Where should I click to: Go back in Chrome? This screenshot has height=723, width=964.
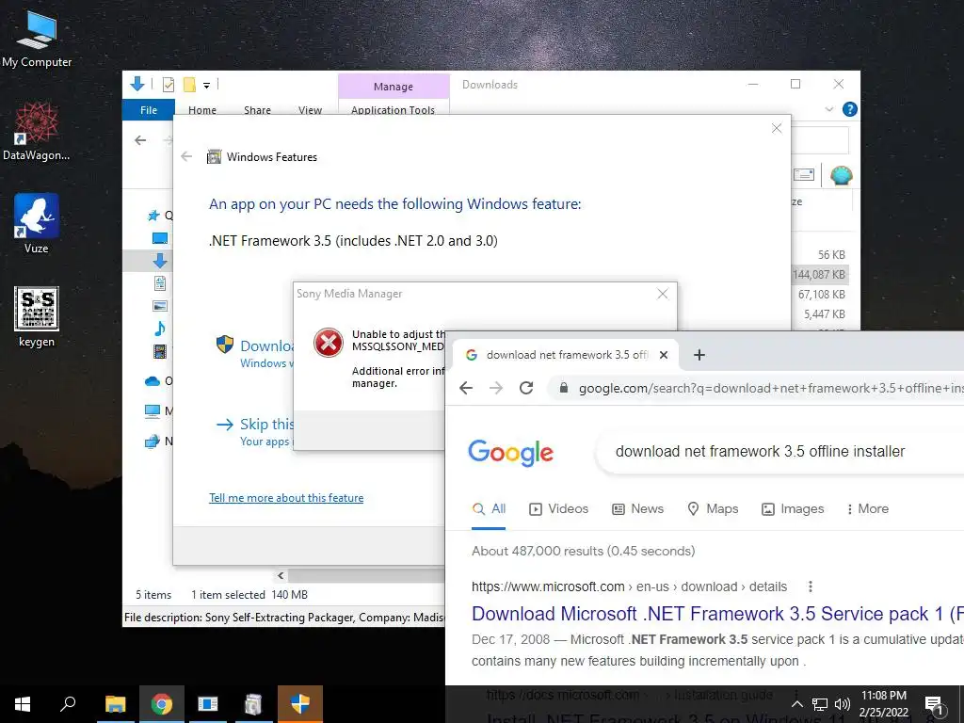(x=466, y=388)
